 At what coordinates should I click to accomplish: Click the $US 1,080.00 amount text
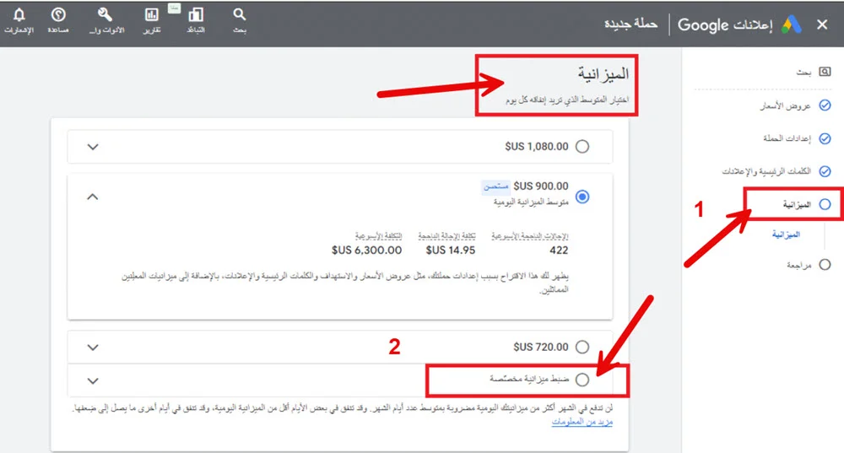tap(537, 146)
